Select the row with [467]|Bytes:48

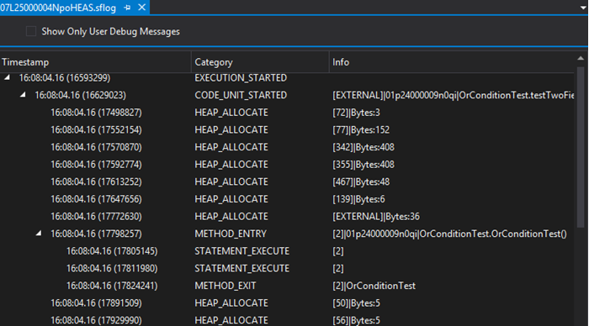(x=287, y=181)
